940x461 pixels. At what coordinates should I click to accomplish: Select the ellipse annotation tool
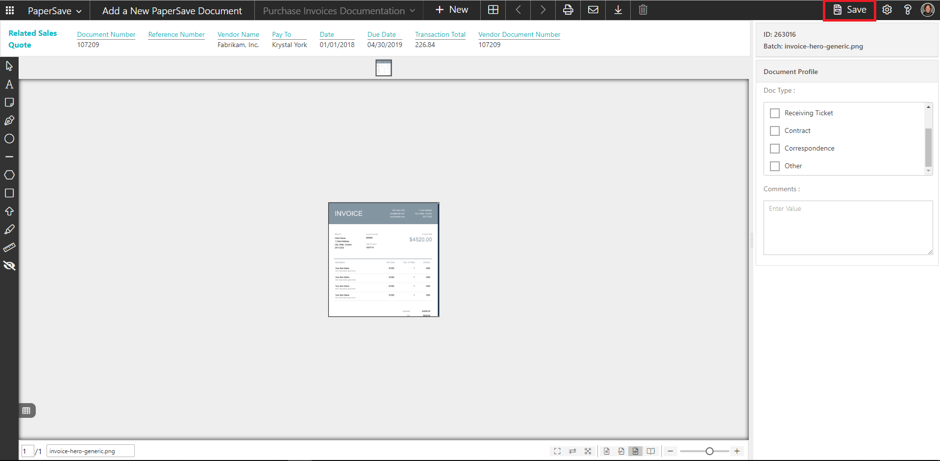[x=9, y=139]
